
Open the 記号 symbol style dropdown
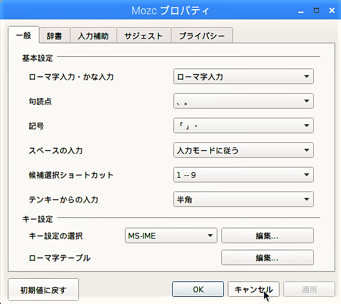pos(243,125)
